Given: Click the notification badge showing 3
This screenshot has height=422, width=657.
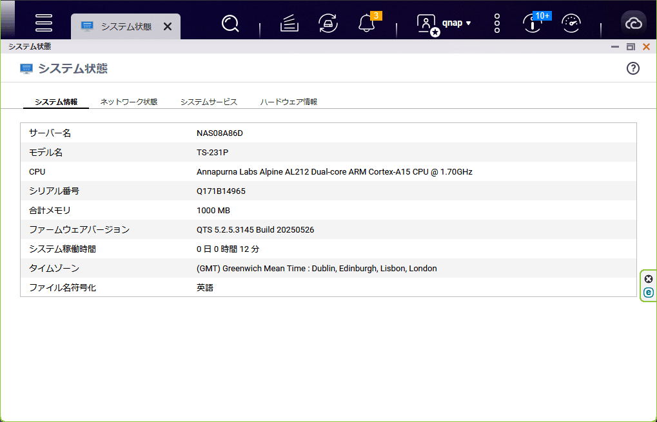Looking at the screenshot, I should click(x=377, y=16).
